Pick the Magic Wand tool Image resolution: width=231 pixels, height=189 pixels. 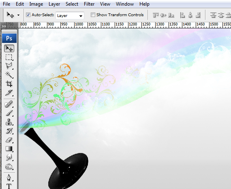[9, 75]
